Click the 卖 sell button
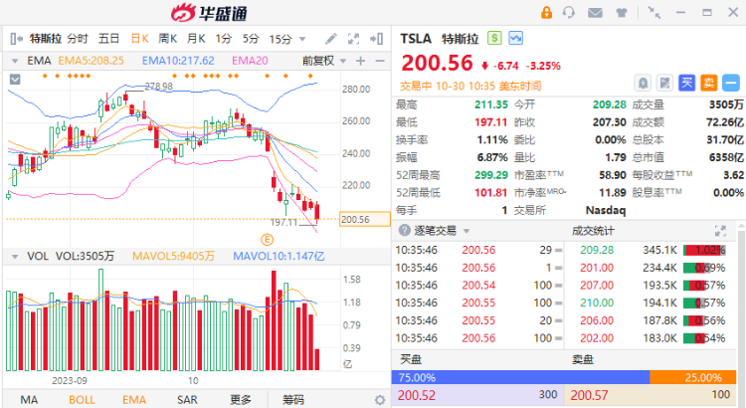The image size is (746, 408). 709,84
